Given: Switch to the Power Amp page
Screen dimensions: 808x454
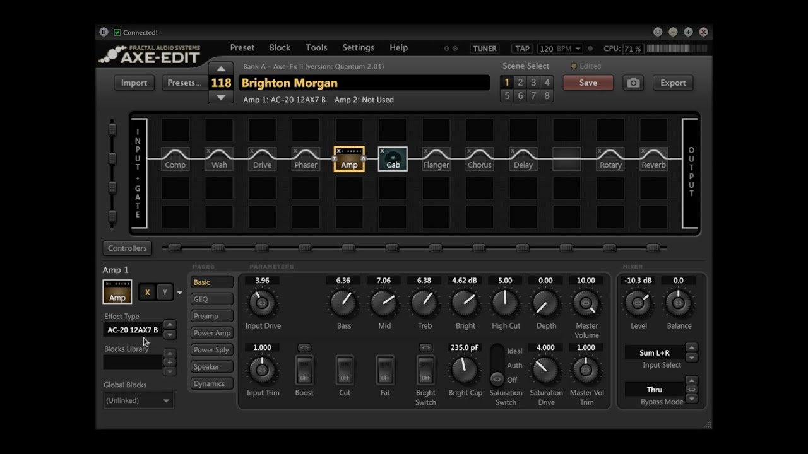Looking at the screenshot, I should (x=212, y=333).
